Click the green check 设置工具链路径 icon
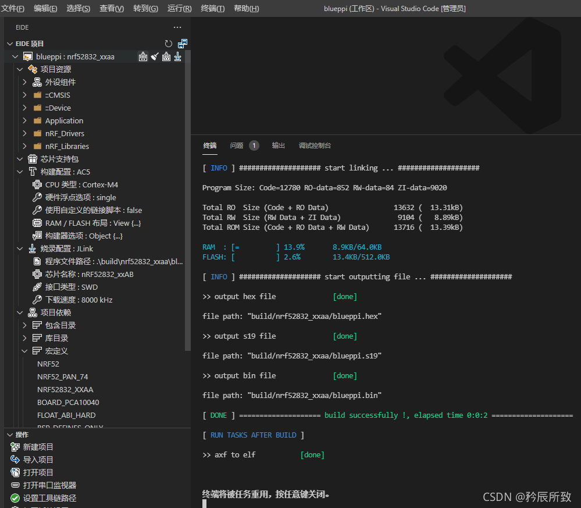The height and width of the screenshot is (508, 581). pyautogui.click(x=15, y=498)
